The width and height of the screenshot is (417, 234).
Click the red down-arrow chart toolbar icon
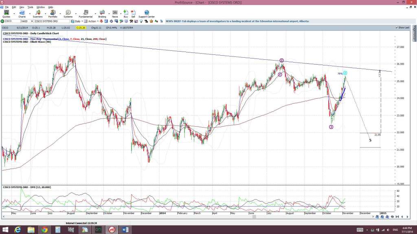[x=101, y=21]
